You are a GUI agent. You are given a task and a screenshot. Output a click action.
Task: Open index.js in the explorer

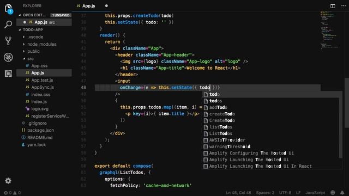coord(44,102)
